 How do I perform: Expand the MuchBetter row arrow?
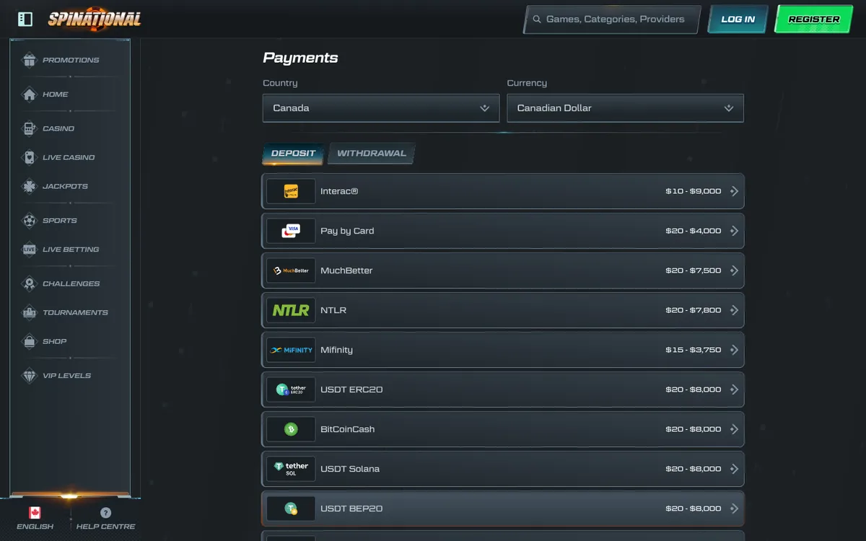734,270
